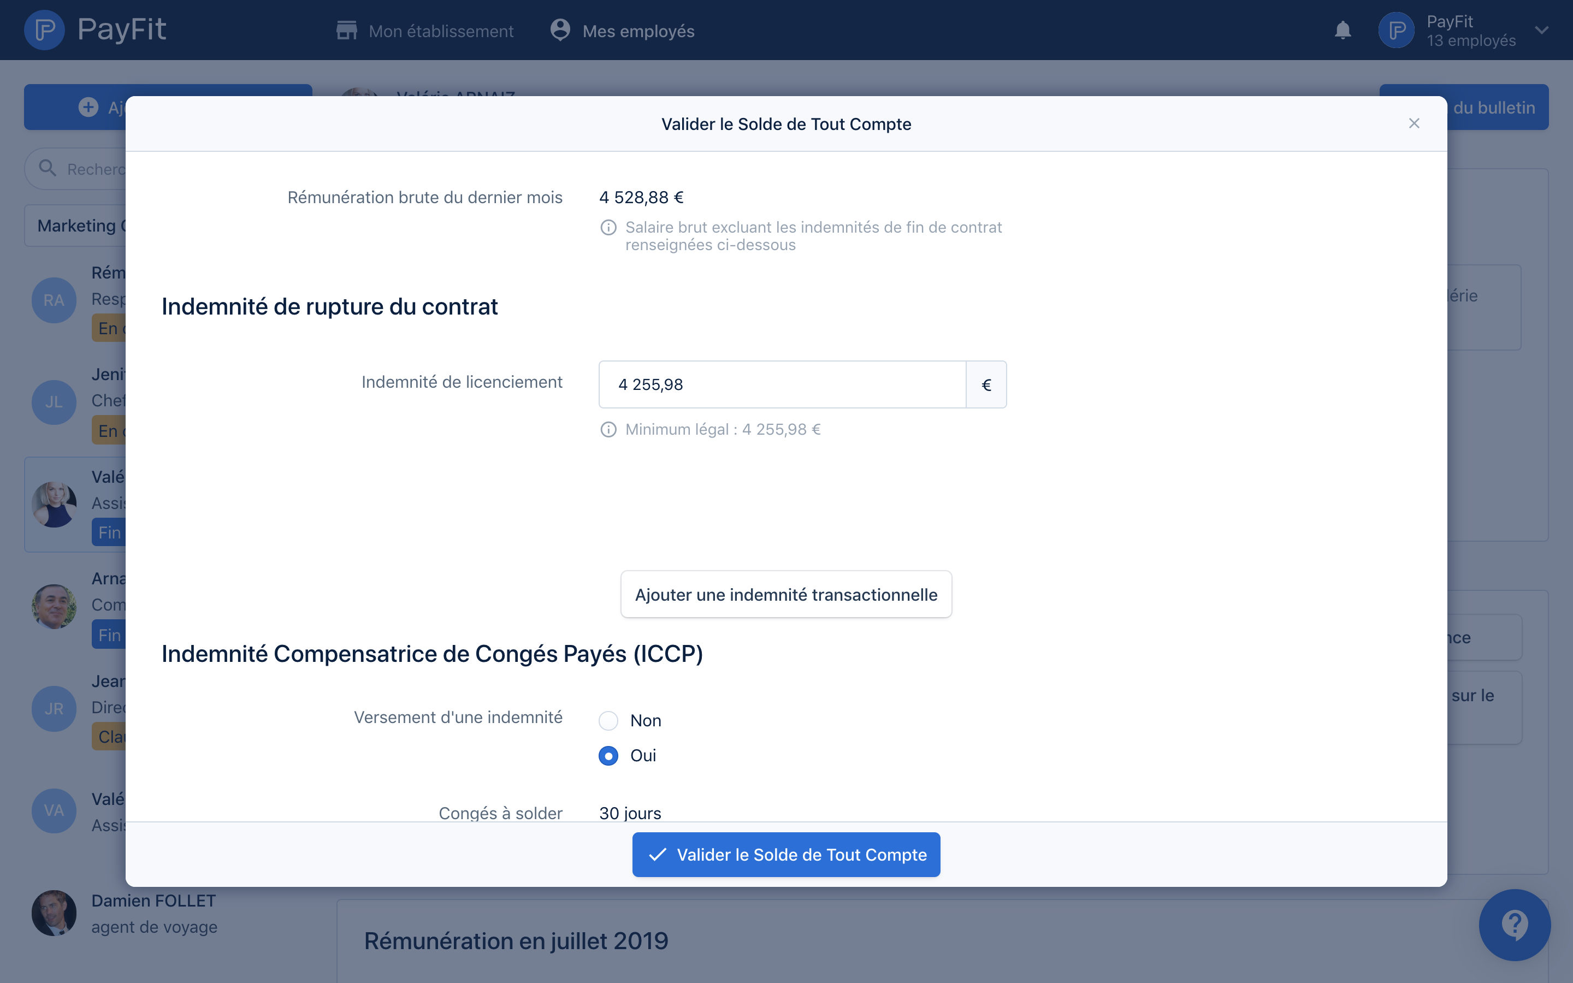Select the RA avatar employee row
This screenshot has height=983, width=1573.
54,300
